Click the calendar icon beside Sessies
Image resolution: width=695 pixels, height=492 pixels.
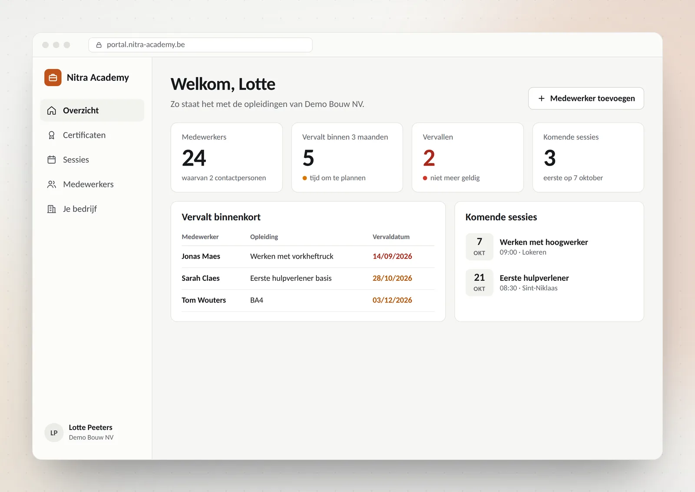[52, 160]
